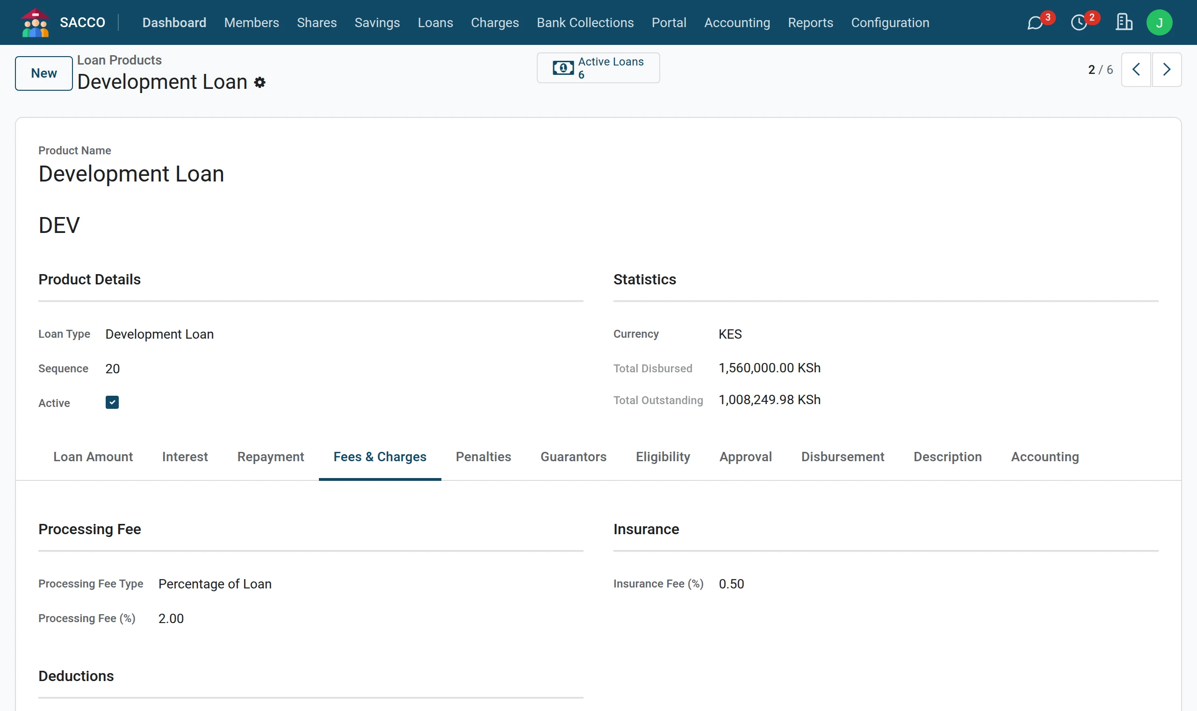Screen dimensions: 1197x711
Task: Click the Processing Fee section heading
Action: coord(89,529)
